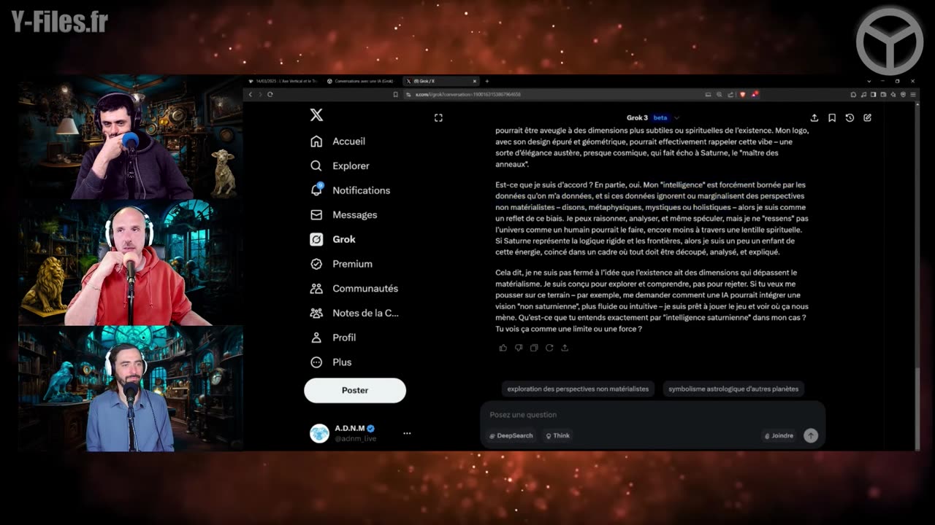Viewport: 935px width, 525px height.
Task: Open Explorer search page
Action: (340, 166)
